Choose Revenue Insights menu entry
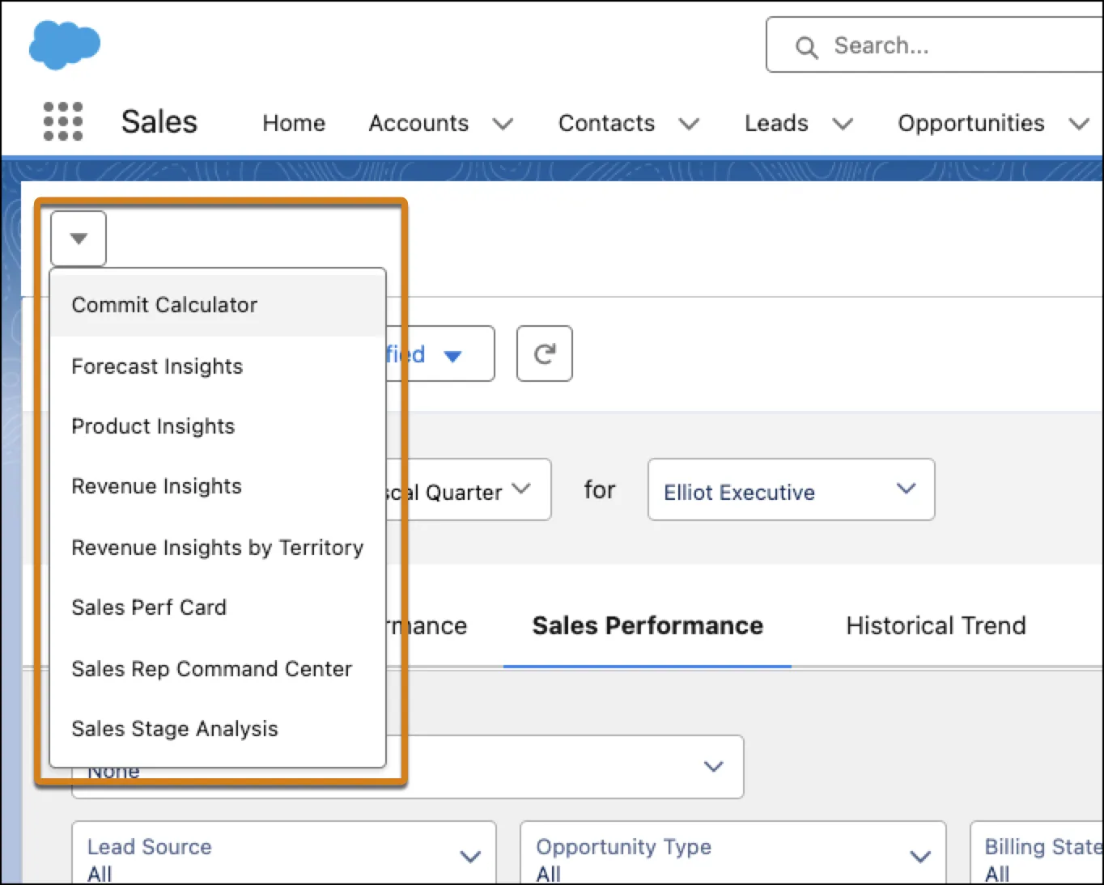1104x885 pixels. 218,486
